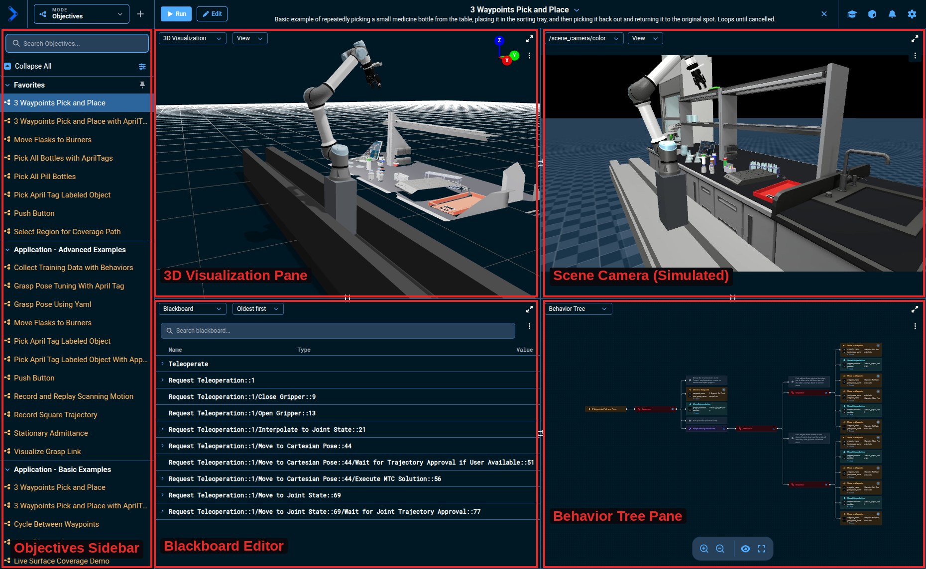Click the MoveIt Pro logo icon

pos(13,14)
